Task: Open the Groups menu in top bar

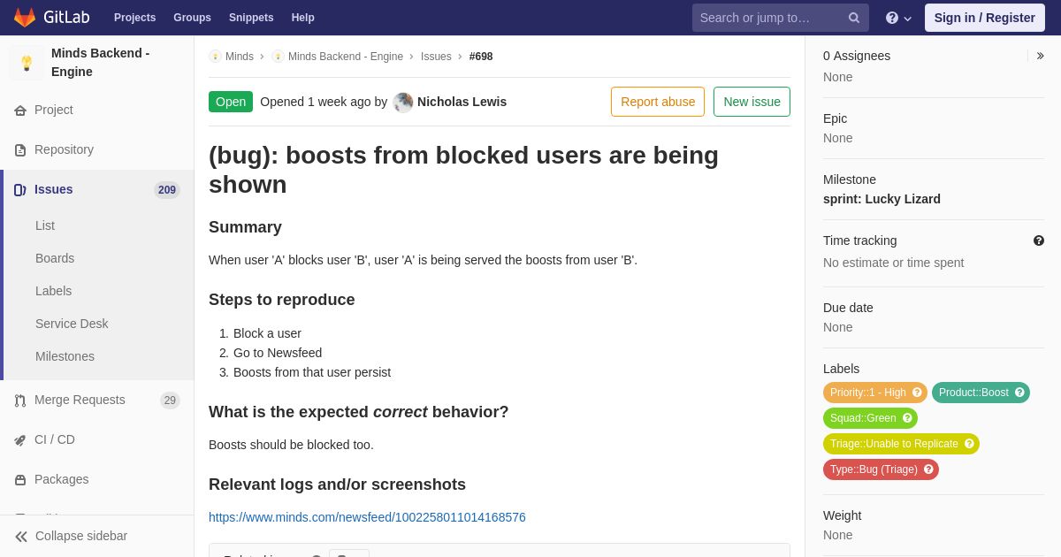Action: (x=192, y=18)
